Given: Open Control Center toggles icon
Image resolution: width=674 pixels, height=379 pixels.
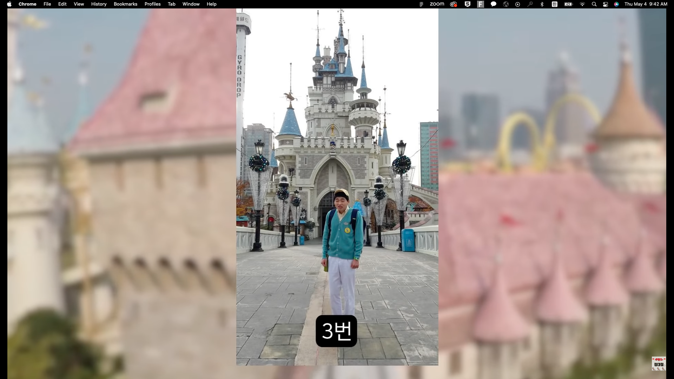Looking at the screenshot, I should pos(606,4).
